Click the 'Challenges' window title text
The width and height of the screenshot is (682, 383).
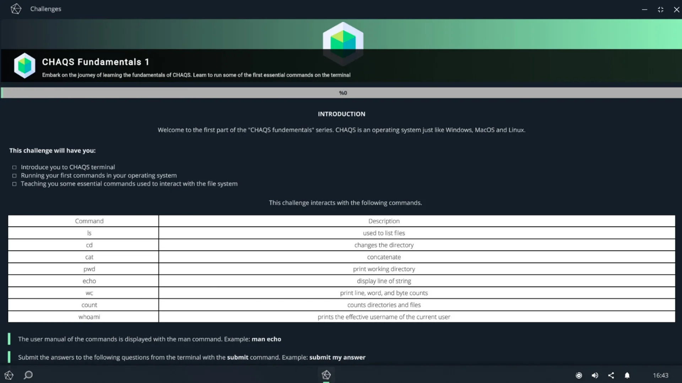click(45, 9)
